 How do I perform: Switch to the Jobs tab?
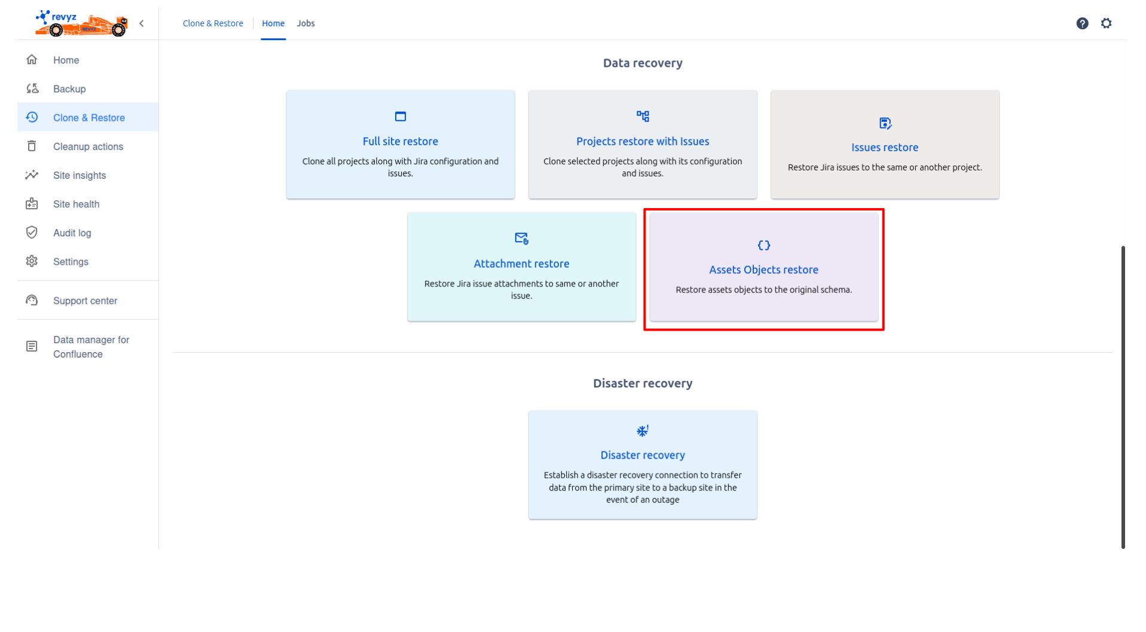[305, 23]
